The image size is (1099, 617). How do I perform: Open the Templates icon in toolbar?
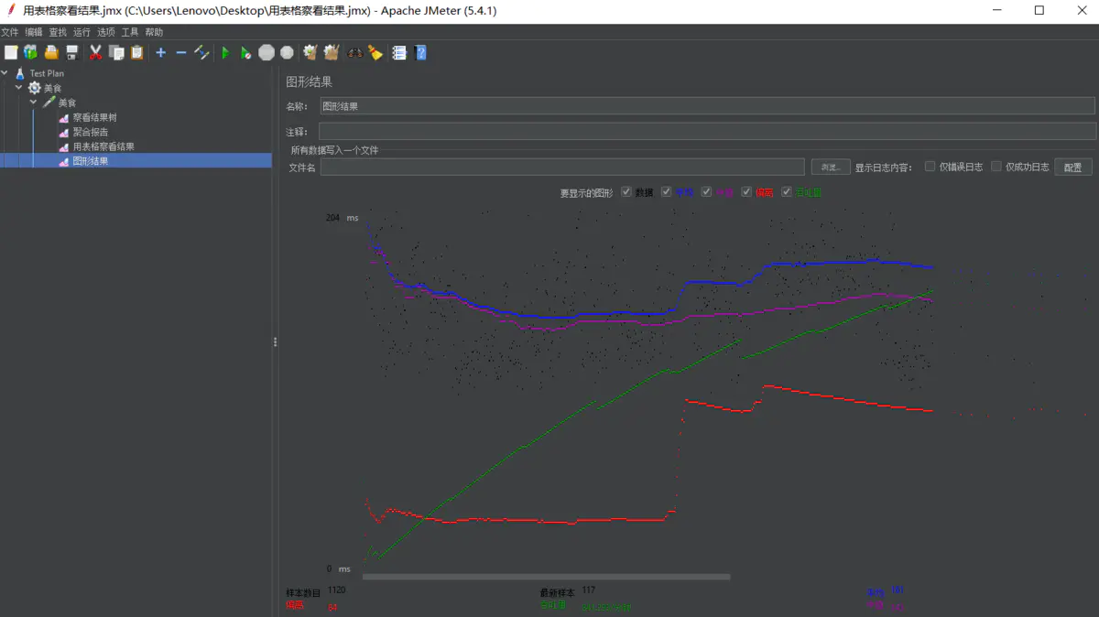[31, 53]
